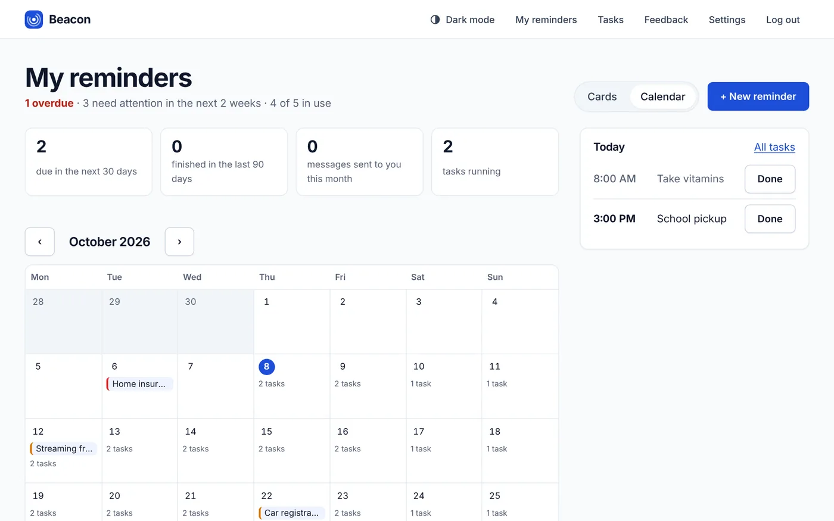Screen dimensions: 834x521
Task: Click the 'due in the next 30 days' card
Action: (89, 162)
